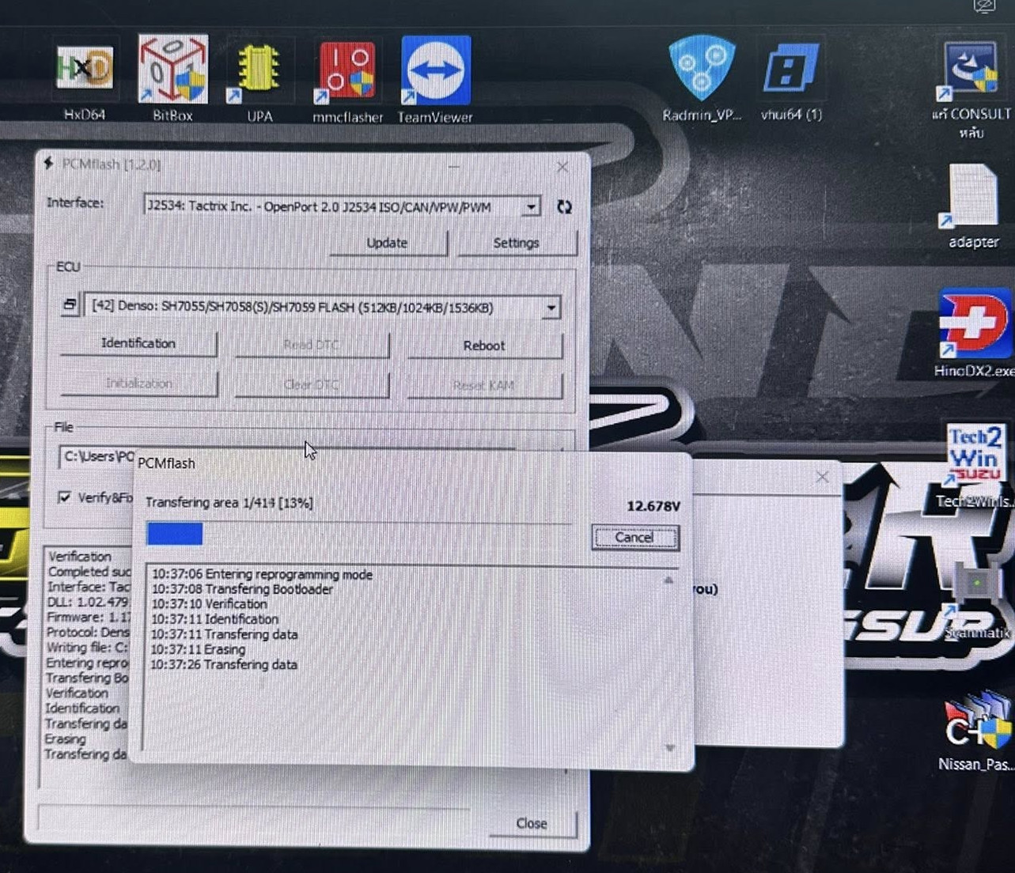Open PCMflash Settings
The image size is (1015, 873).
click(517, 243)
